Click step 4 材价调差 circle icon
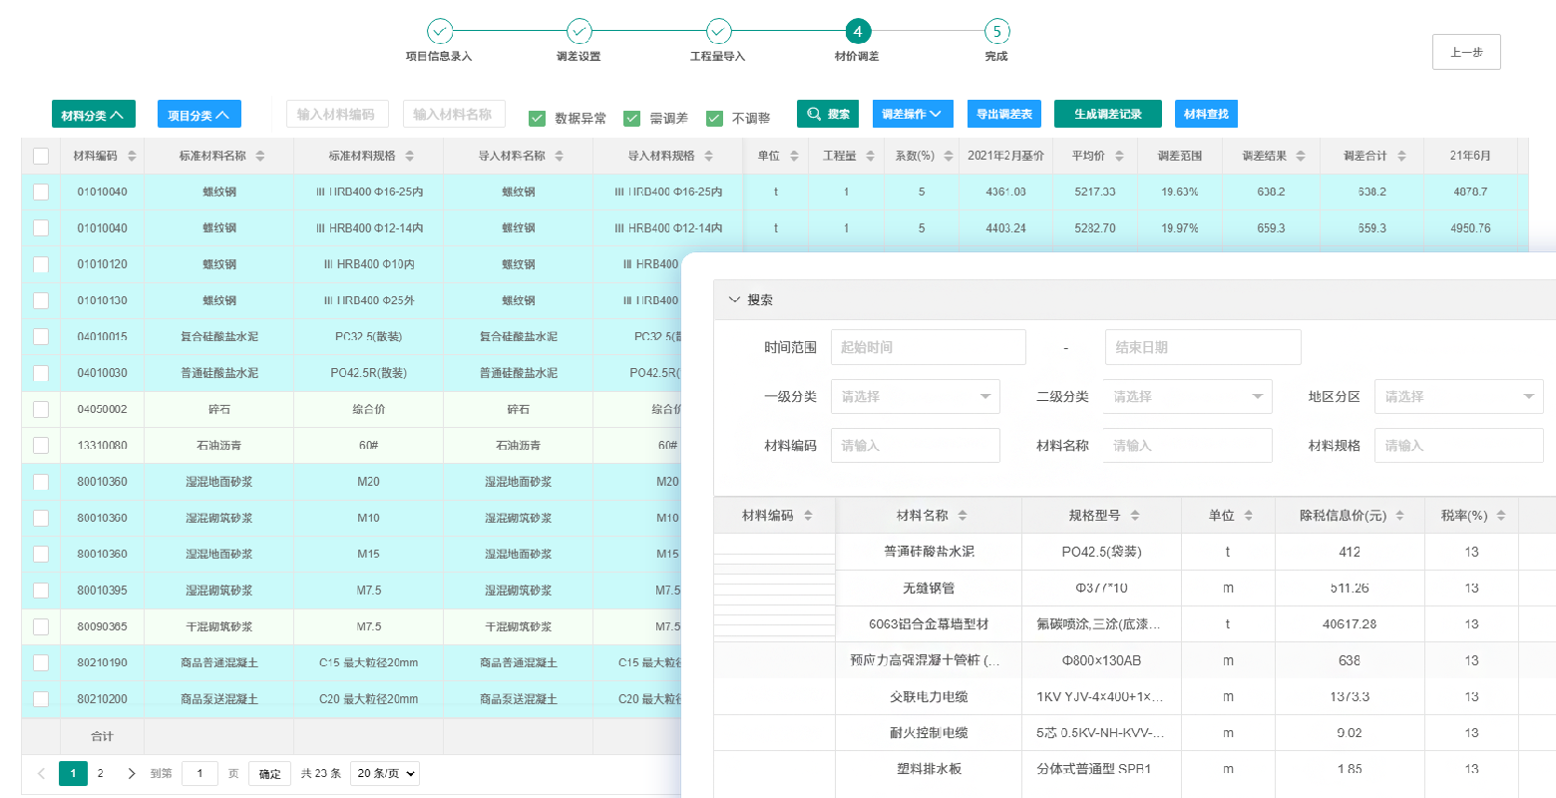Viewport: 1556px width, 798px height. coord(857,31)
